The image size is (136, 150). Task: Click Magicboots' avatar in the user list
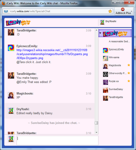[x=105, y=66]
